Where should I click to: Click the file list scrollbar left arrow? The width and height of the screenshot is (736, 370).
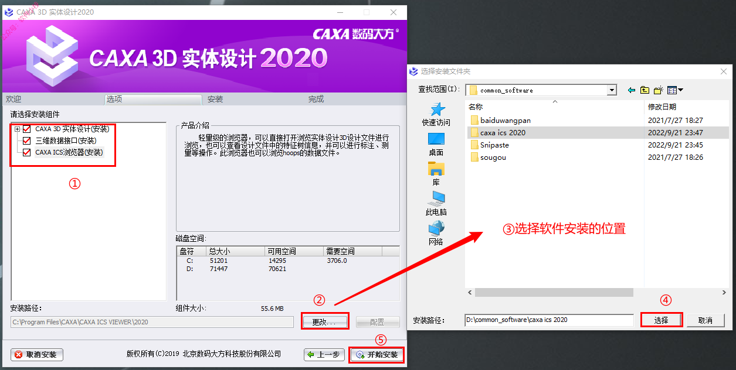[469, 292]
